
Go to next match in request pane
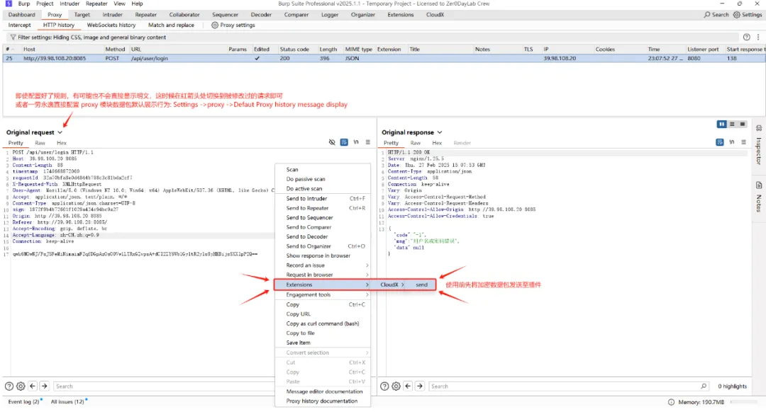(45, 386)
